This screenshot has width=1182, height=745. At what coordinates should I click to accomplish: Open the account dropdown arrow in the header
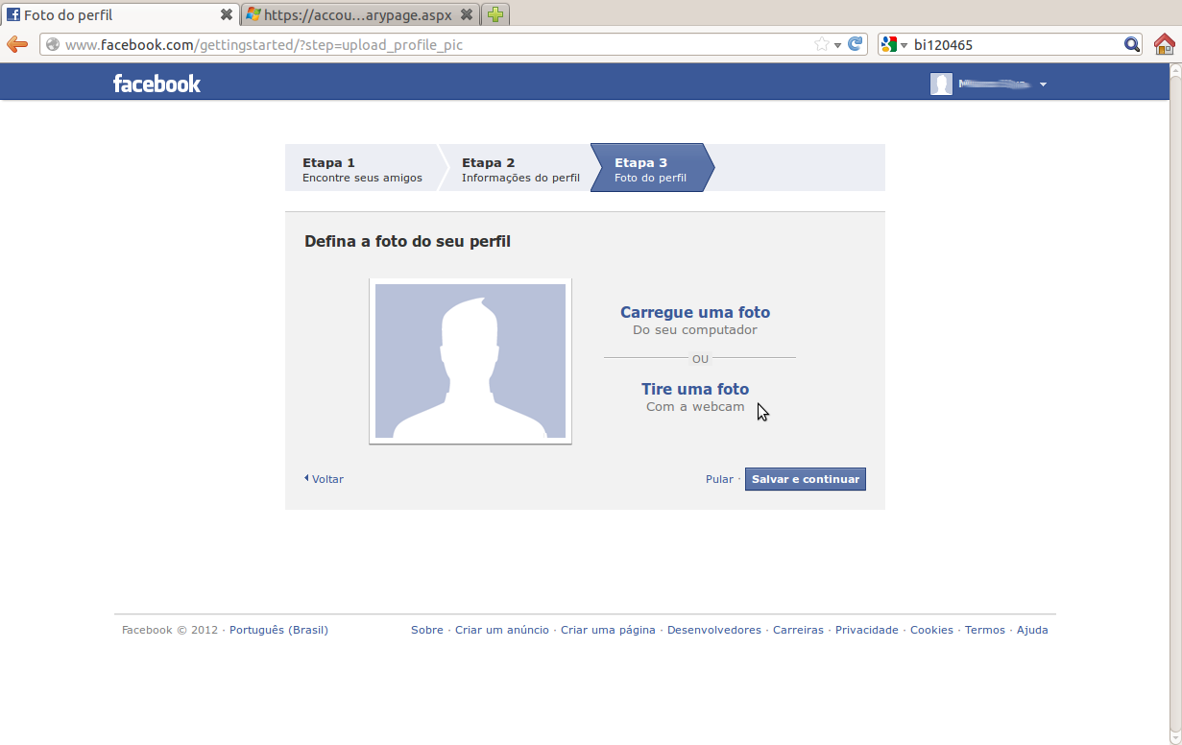click(x=1043, y=84)
